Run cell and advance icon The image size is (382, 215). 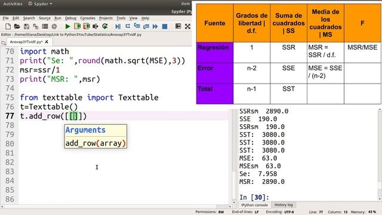pos(86,26)
